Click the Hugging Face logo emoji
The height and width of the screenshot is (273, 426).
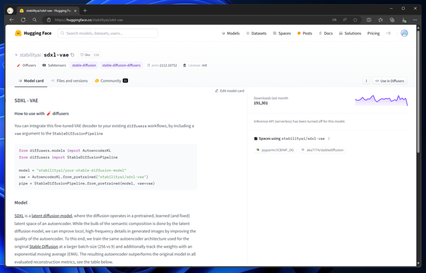pos(18,33)
